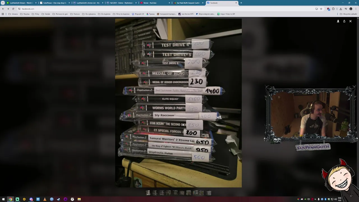The width and height of the screenshot is (359, 202).
Task: Open the Just Anime GIFS bookmark
Action: coord(186,14)
